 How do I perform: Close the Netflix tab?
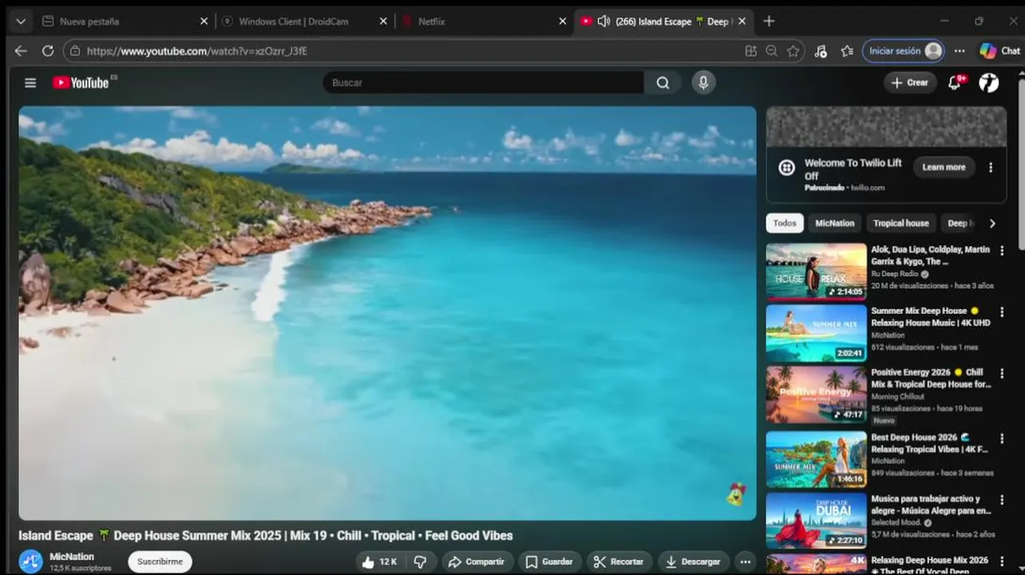tap(562, 22)
